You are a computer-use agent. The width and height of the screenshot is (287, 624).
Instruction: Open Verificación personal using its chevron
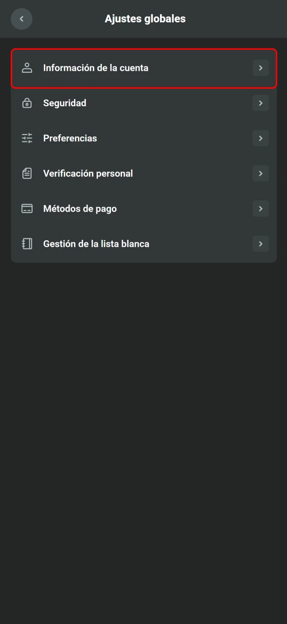click(x=261, y=173)
